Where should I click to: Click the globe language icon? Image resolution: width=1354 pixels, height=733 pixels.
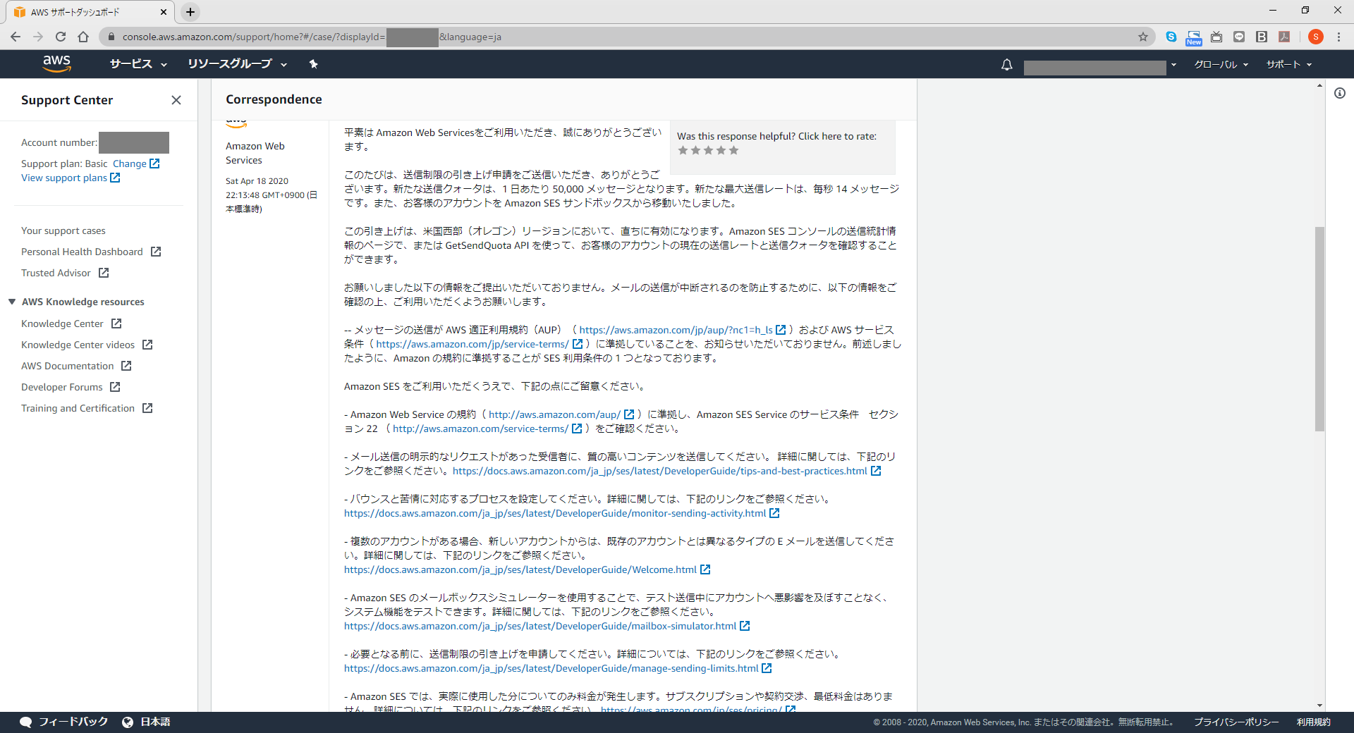[128, 722]
